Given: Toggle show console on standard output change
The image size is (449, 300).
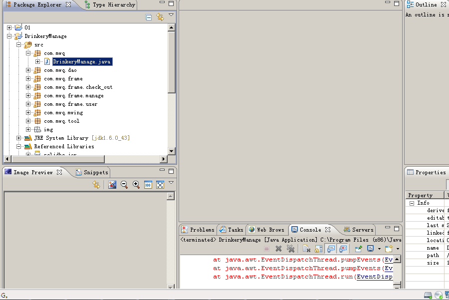Looking at the screenshot, I should 331,249.
